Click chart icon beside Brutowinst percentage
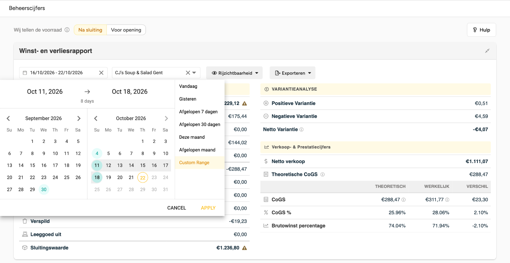The height and width of the screenshot is (263, 510). click(x=266, y=226)
